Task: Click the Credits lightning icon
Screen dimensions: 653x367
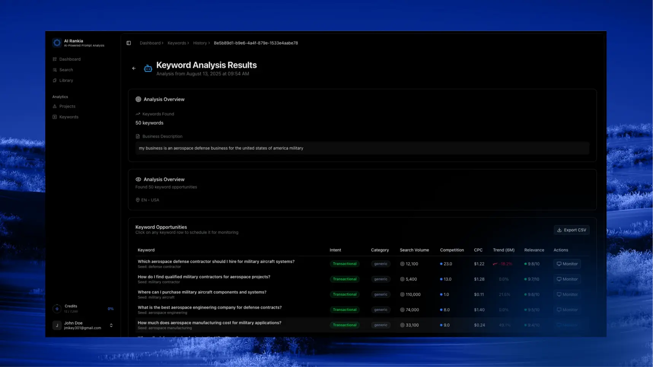Action: coord(57,308)
